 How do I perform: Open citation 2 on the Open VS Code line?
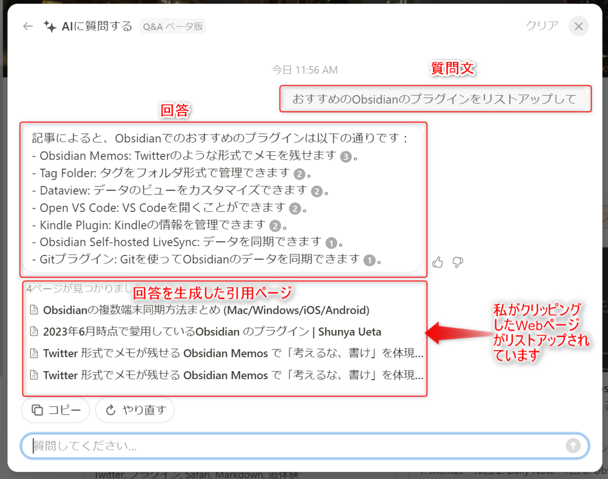click(295, 208)
